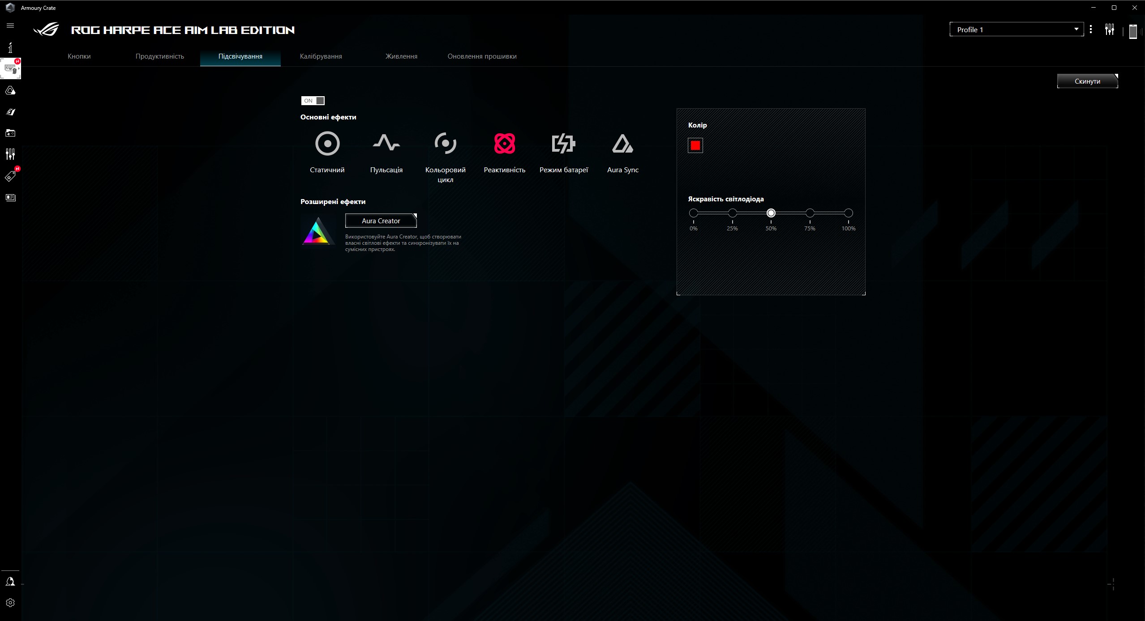1145x621 pixels.
Task: Set LED brightness to 25%
Action: click(732, 213)
